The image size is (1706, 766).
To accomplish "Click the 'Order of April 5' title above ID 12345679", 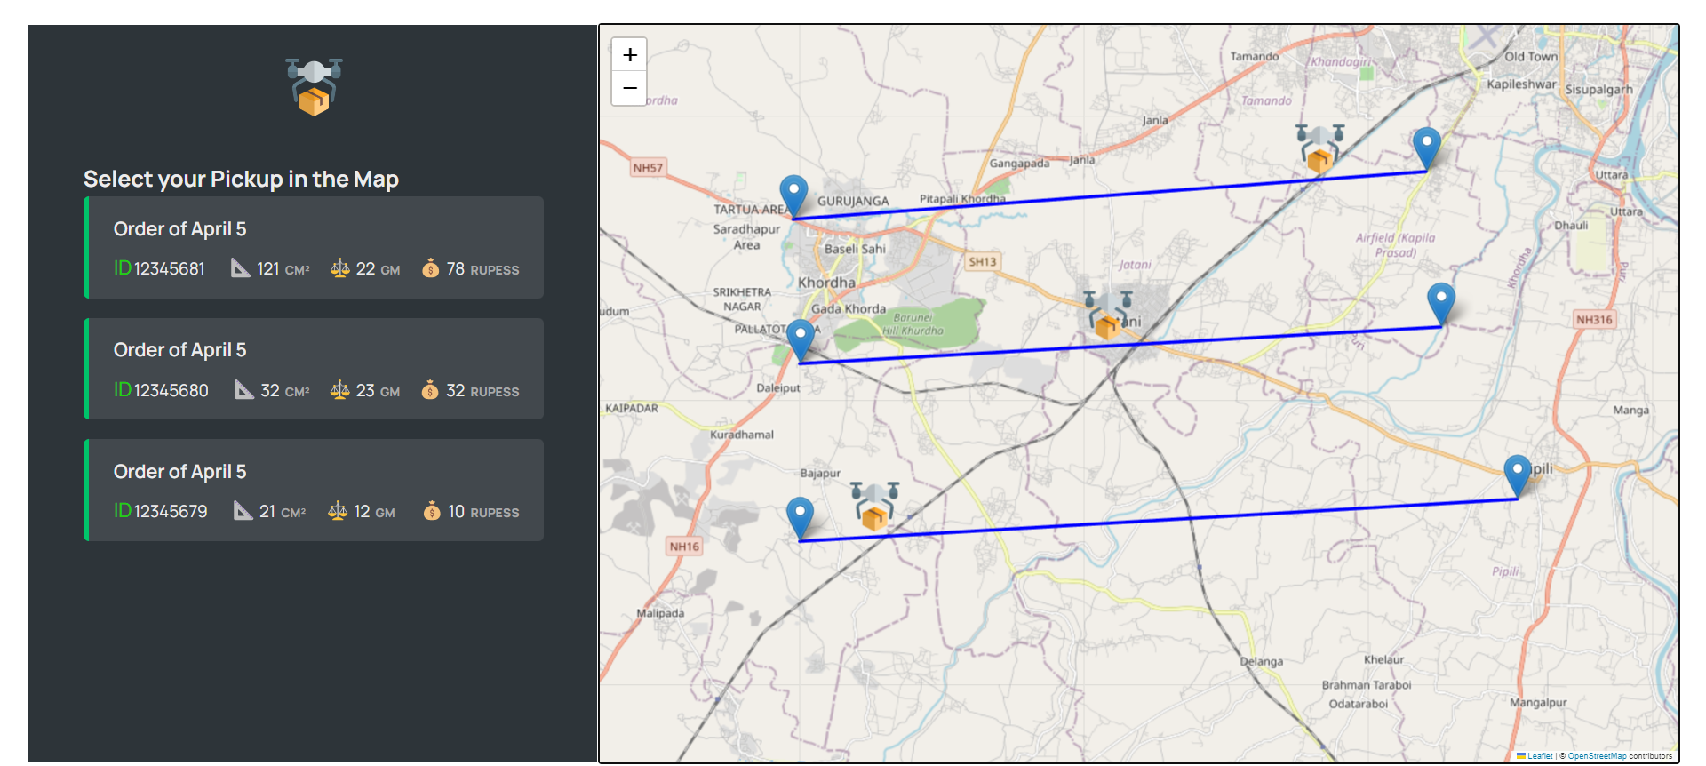I will pyautogui.click(x=179, y=472).
